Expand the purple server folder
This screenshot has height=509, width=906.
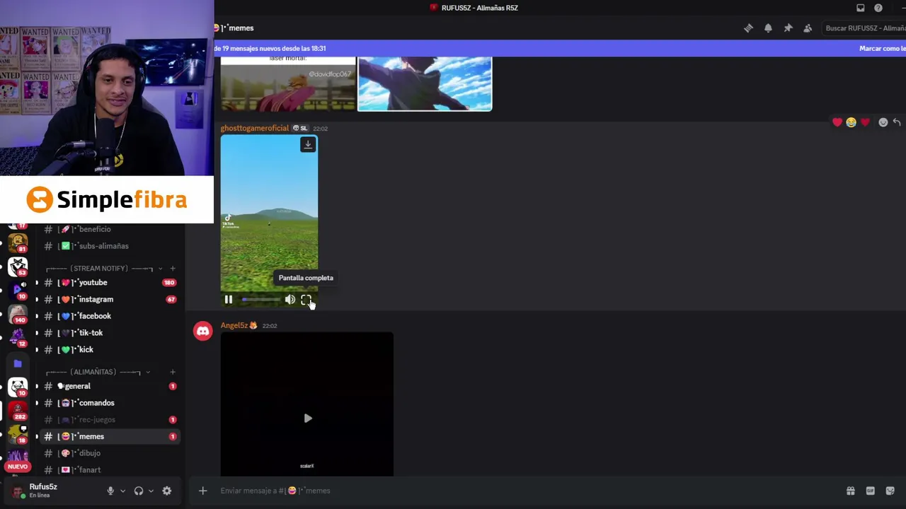click(18, 363)
